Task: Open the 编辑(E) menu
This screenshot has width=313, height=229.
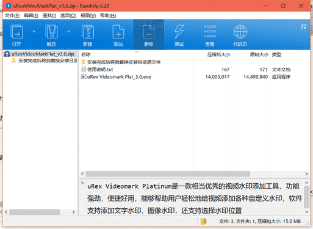Action: (x=31, y=15)
